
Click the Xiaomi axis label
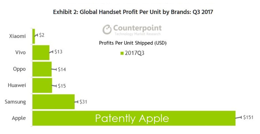coord(18,36)
